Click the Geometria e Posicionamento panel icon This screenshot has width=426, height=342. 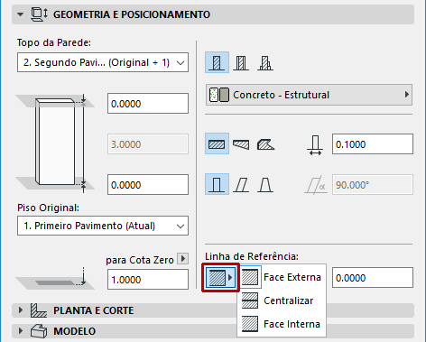coord(39,14)
